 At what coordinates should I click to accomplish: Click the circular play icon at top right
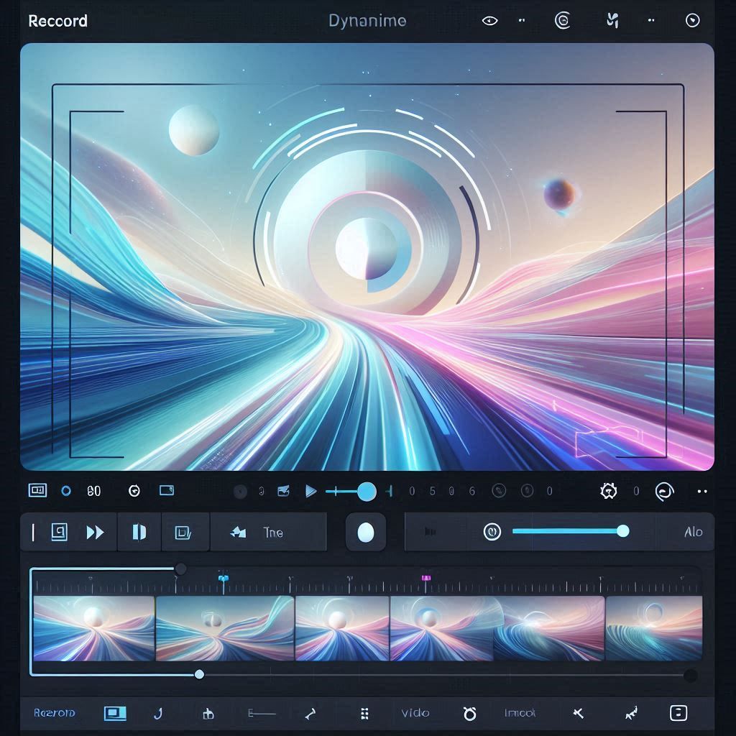[x=692, y=21]
